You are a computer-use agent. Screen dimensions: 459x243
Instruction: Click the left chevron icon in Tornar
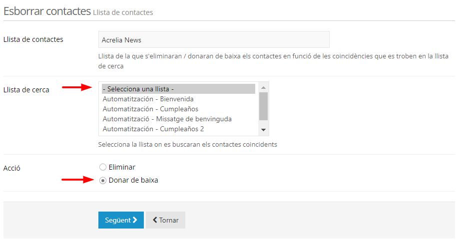tap(155, 220)
